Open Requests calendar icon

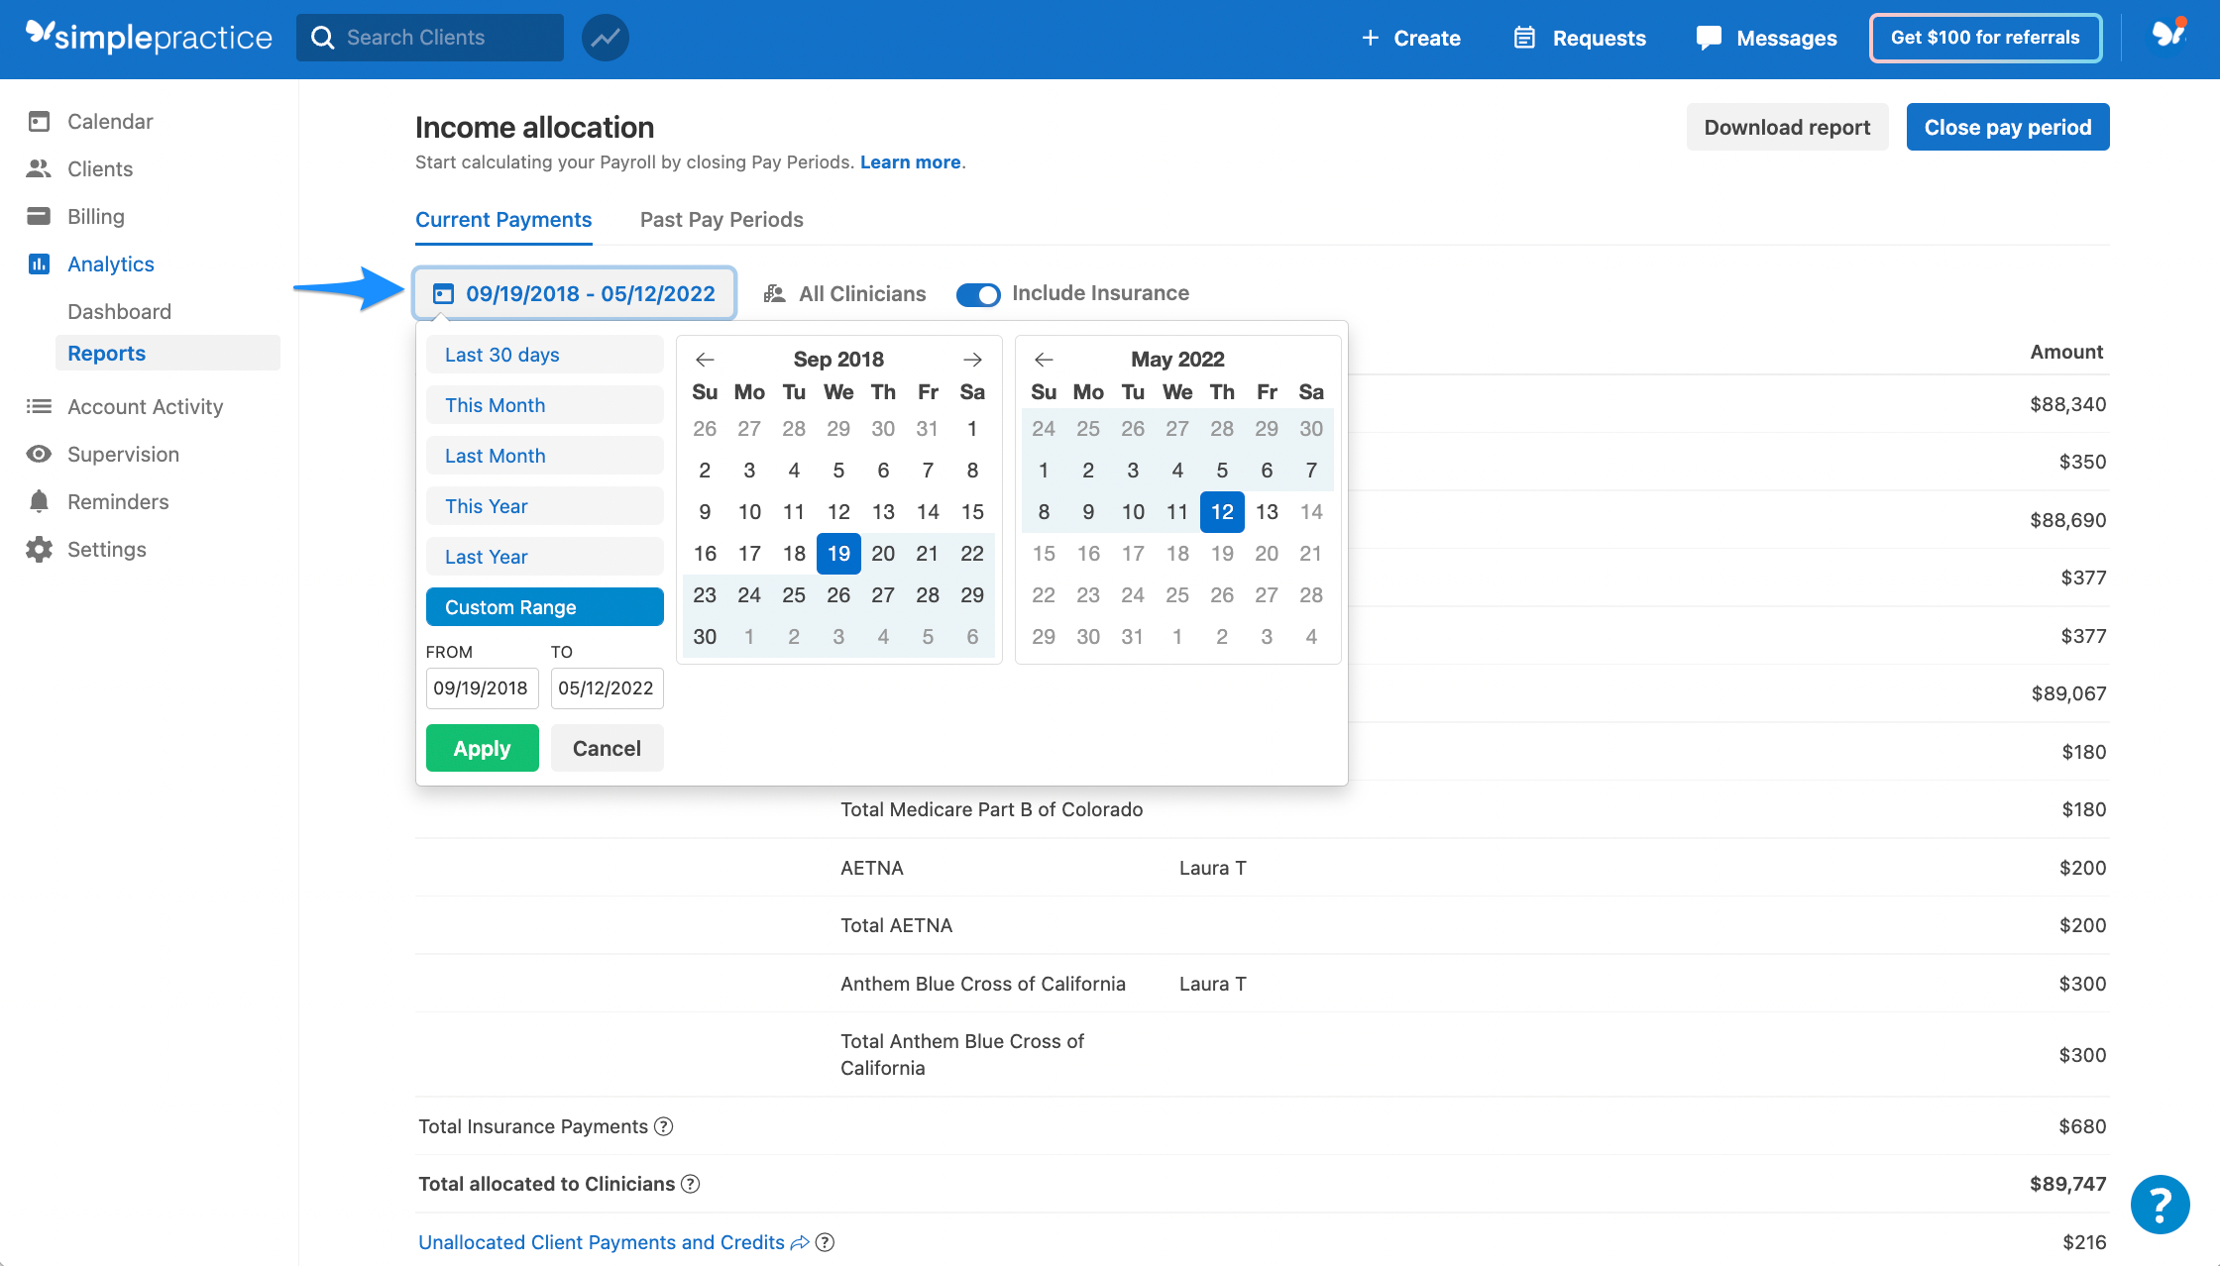[x=1524, y=38]
